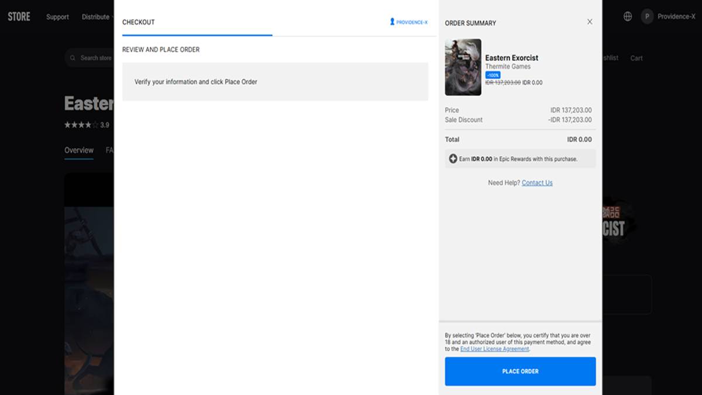This screenshot has height=395, width=702.
Task: Click the Eastern Exorcist cover thumbnail
Action: point(463,67)
